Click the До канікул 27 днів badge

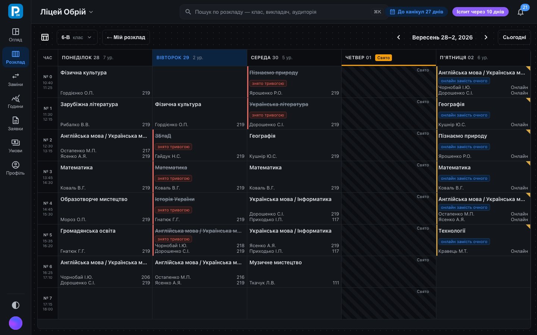click(x=417, y=12)
